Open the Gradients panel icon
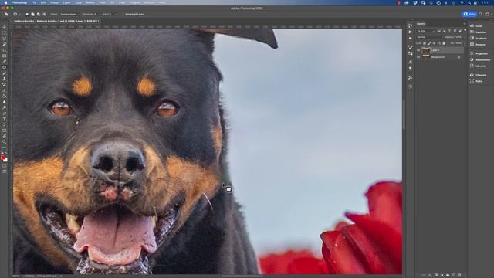Image resolution: width=494 pixels, height=278 pixels. 472,38
